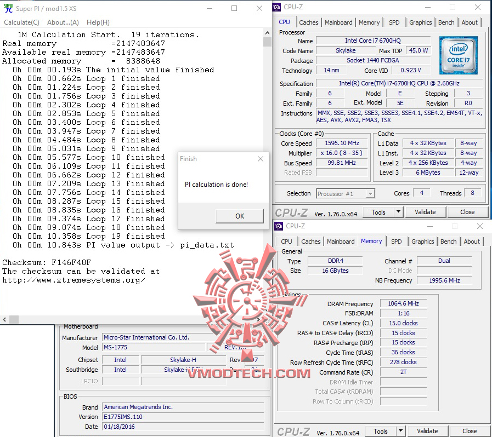Open the About...(A) menu in Super PI
492x437 pixels.
click(63, 22)
